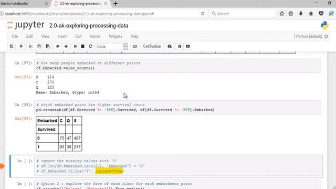The image size is (336, 189).
Task: Click the kernel status circle indicator
Action: (x=326, y=36)
